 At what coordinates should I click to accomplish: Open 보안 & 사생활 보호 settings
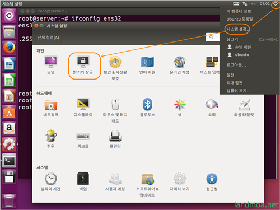coord(115,68)
